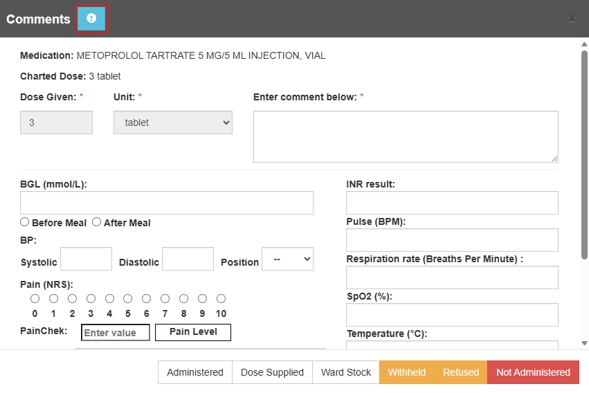Click the Respiration rate input field
The image size is (589, 393).
pyautogui.click(x=452, y=277)
